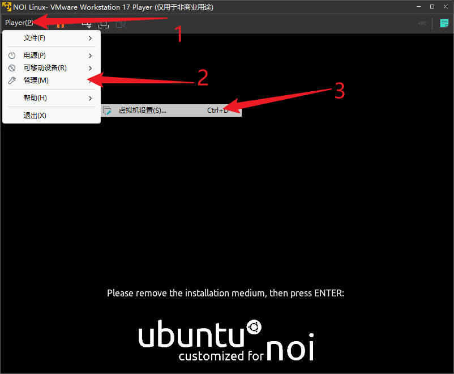Expand the 帮助(H) submenu chevron

(x=90, y=98)
